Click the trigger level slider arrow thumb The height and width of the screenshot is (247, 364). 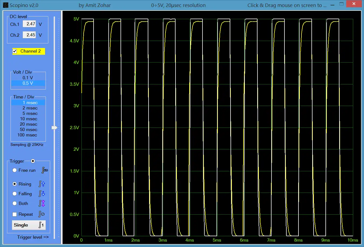tap(54, 128)
